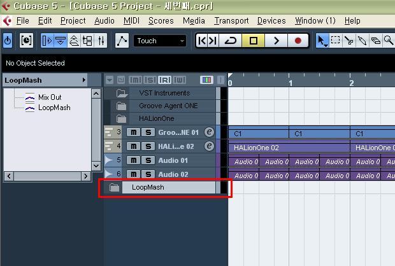Open the Media menu
395x266 pixels.
tap(194, 20)
